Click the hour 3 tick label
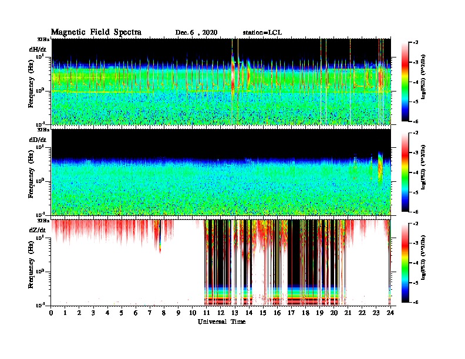 (93, 313)
